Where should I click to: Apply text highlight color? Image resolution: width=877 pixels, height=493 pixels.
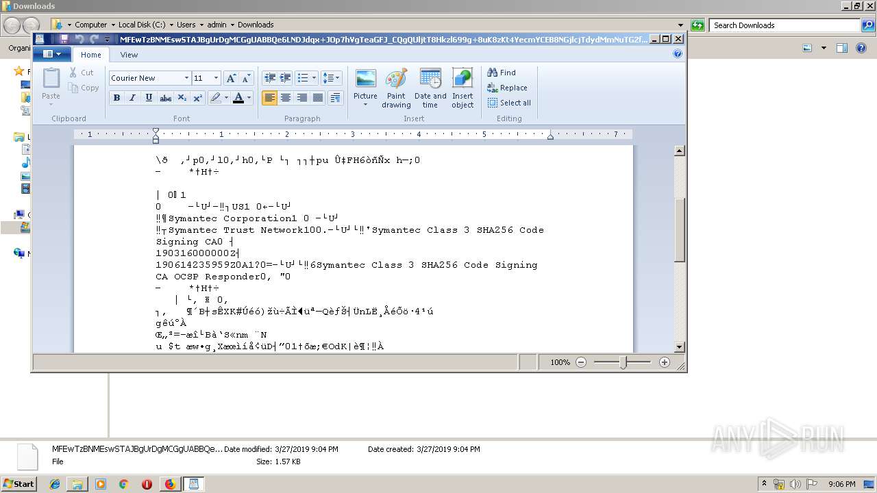click(x=216, y=98)
